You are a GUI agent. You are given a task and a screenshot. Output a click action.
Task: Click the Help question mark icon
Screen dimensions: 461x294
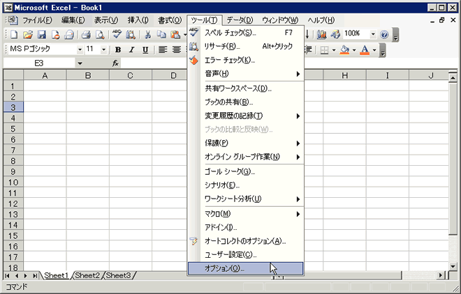[x=384, y=35]
